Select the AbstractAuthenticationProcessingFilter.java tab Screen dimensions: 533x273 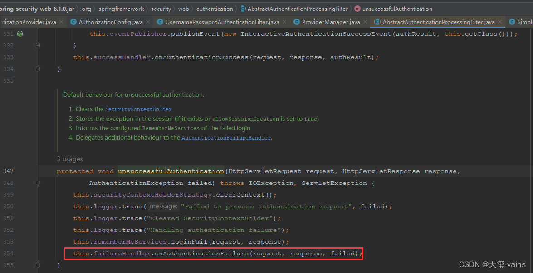(x=438, y=22)
